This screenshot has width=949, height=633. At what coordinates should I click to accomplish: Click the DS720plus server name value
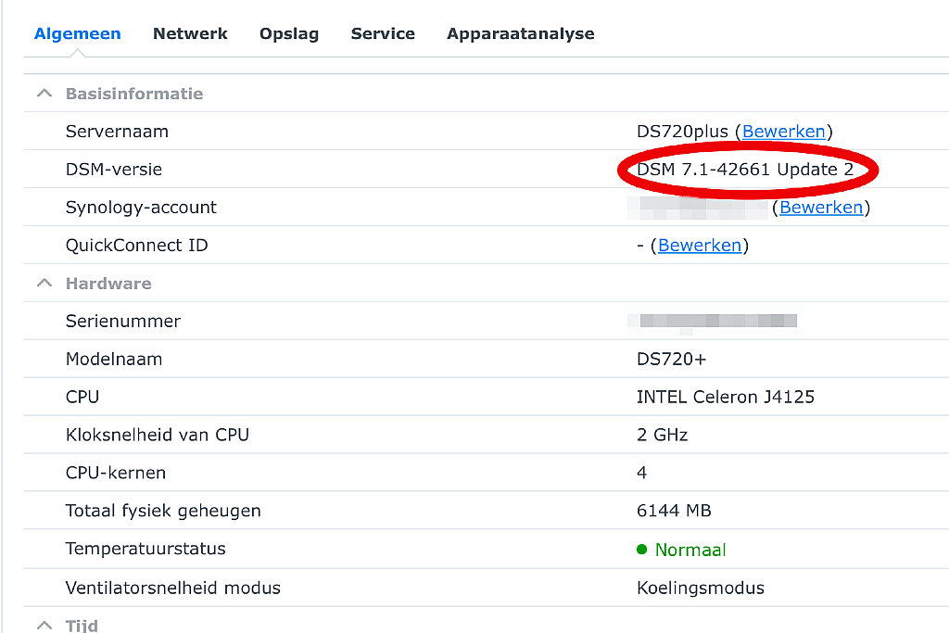click(x=683, y=132)
